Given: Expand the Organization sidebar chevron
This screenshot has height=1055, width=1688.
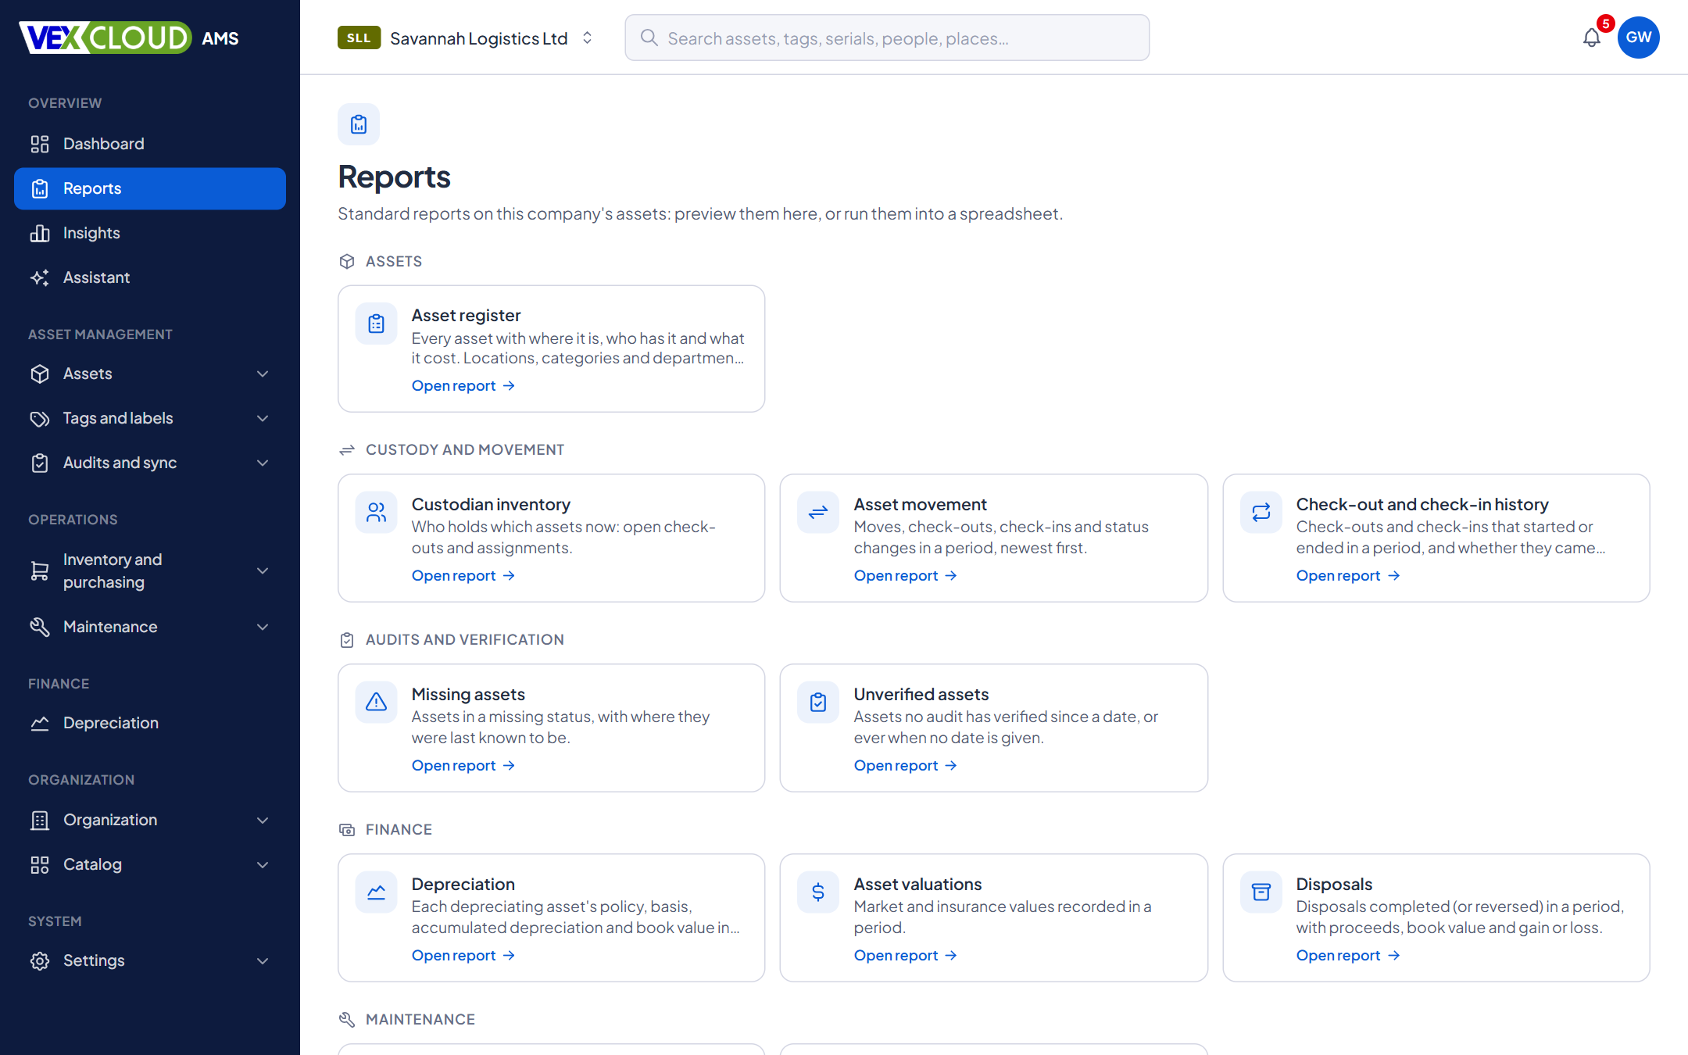Looking at the screenshot, I should point(263,820).
